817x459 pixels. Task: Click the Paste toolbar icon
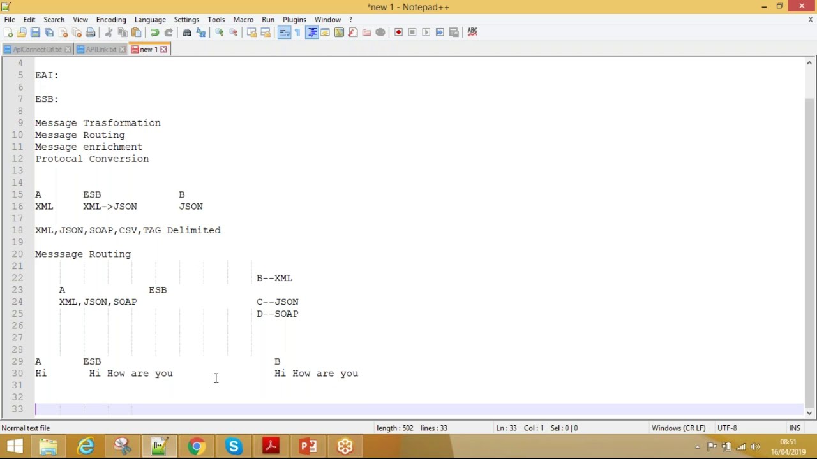pyautogui.click(x=136, y=32)
